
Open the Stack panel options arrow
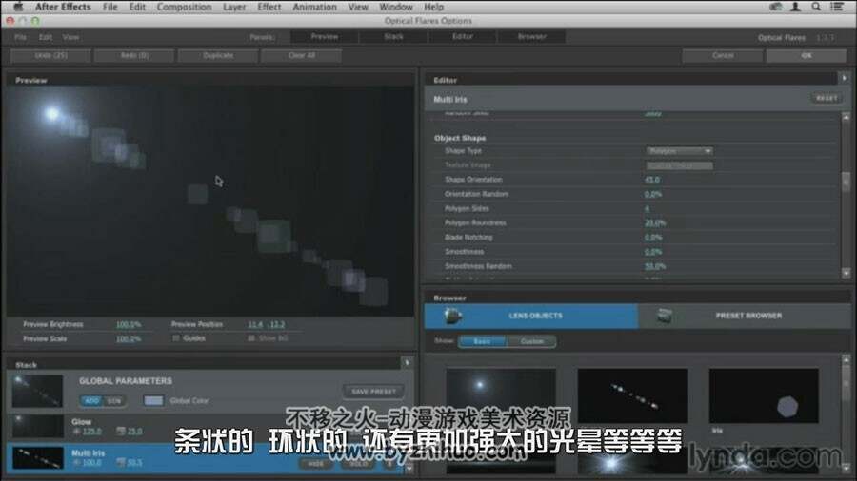[x=407, y=363]
